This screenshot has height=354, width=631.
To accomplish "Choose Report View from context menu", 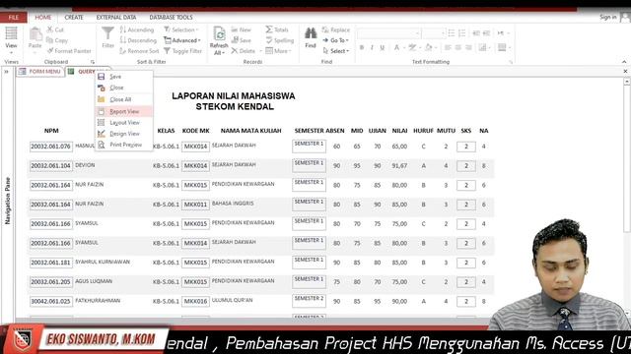I will (124, 111).
